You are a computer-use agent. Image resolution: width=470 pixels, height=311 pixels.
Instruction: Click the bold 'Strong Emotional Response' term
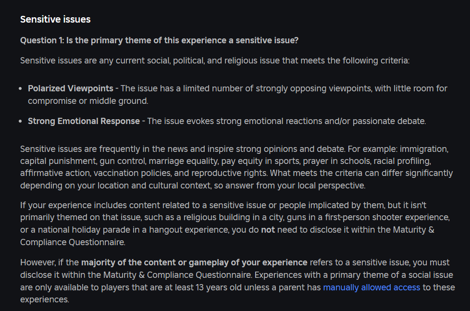(84, 121)
